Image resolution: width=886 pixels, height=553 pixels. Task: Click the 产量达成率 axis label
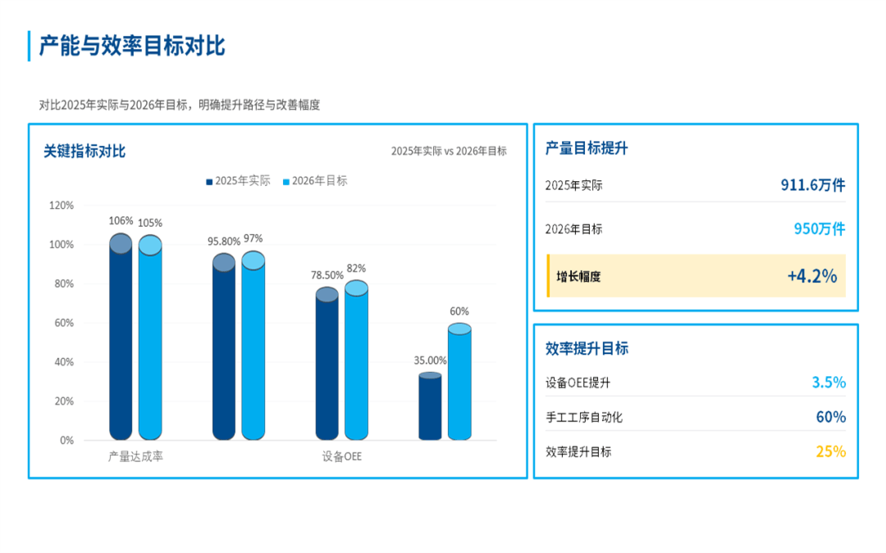[x=135, y=456]
